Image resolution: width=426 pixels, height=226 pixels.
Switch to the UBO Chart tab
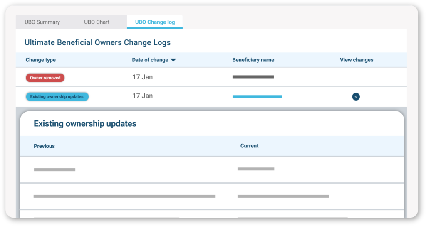coord(97,22)
